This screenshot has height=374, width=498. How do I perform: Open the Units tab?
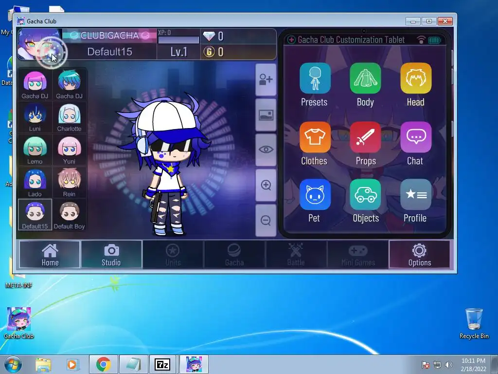coord(173,254)
